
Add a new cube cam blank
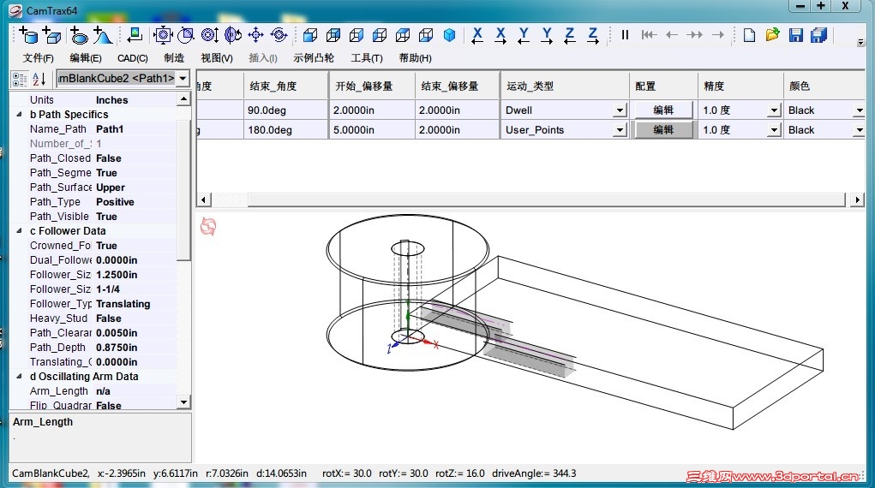[x=52, y=35]
